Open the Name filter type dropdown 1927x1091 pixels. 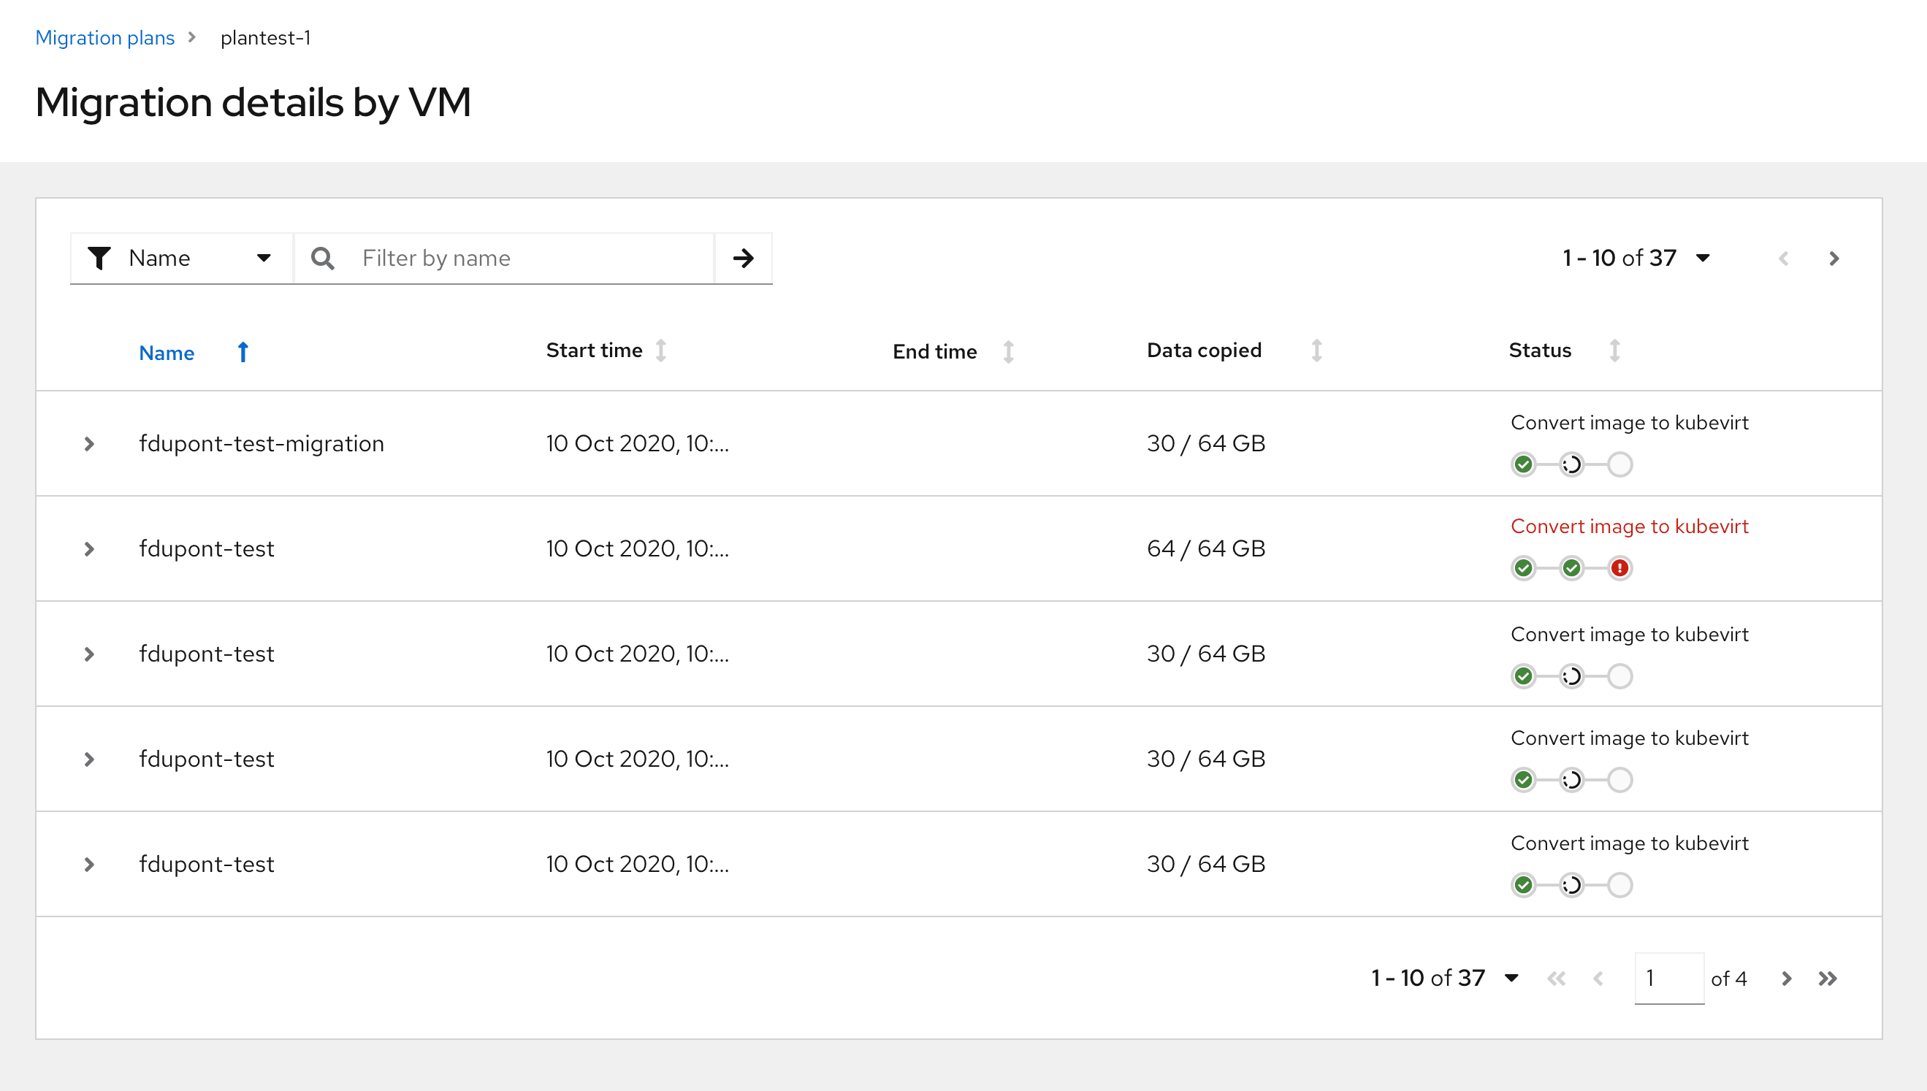180,259
